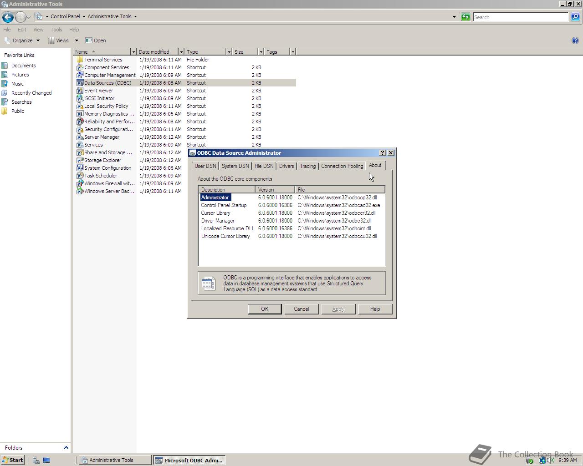Open the Date modified column dropdown

click(181, 52)
